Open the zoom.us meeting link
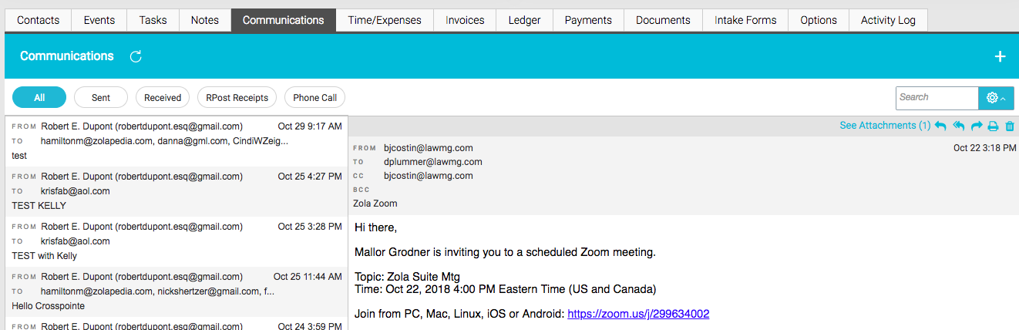This screenshot has width=1019, height=330. 638,314
